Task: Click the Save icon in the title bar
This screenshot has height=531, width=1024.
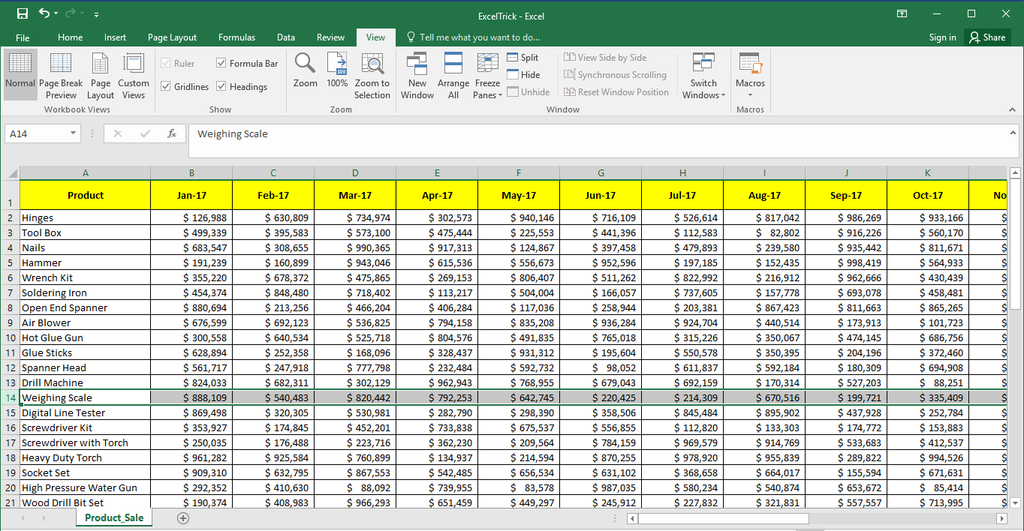Action: (x=22, y=14)
